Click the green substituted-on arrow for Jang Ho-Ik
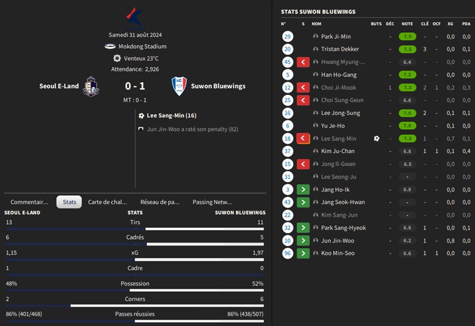475x326 pixels. coord(303,190)
